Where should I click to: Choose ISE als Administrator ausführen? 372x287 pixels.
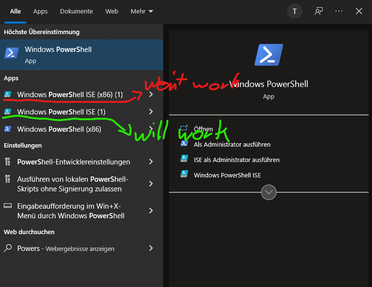click(x=237, y=160)
